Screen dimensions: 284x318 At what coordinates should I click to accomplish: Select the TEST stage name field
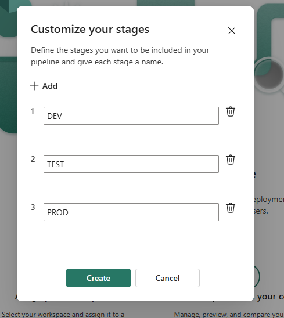[x=131, y=164]
